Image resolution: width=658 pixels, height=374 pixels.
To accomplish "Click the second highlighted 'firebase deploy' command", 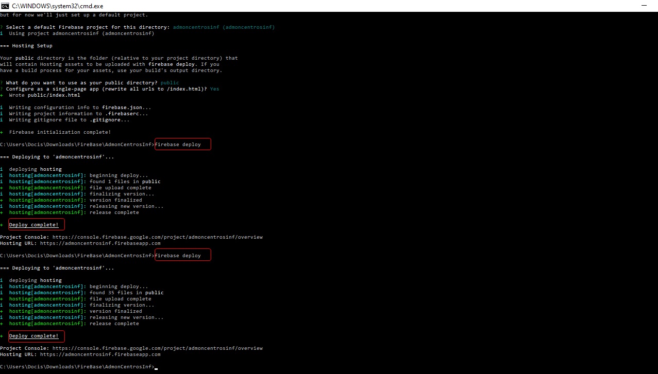I will 178,256.
